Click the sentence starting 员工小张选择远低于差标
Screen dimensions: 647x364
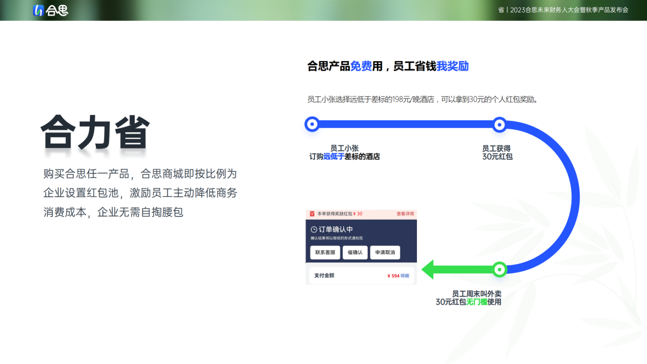(x=422, y=99)
